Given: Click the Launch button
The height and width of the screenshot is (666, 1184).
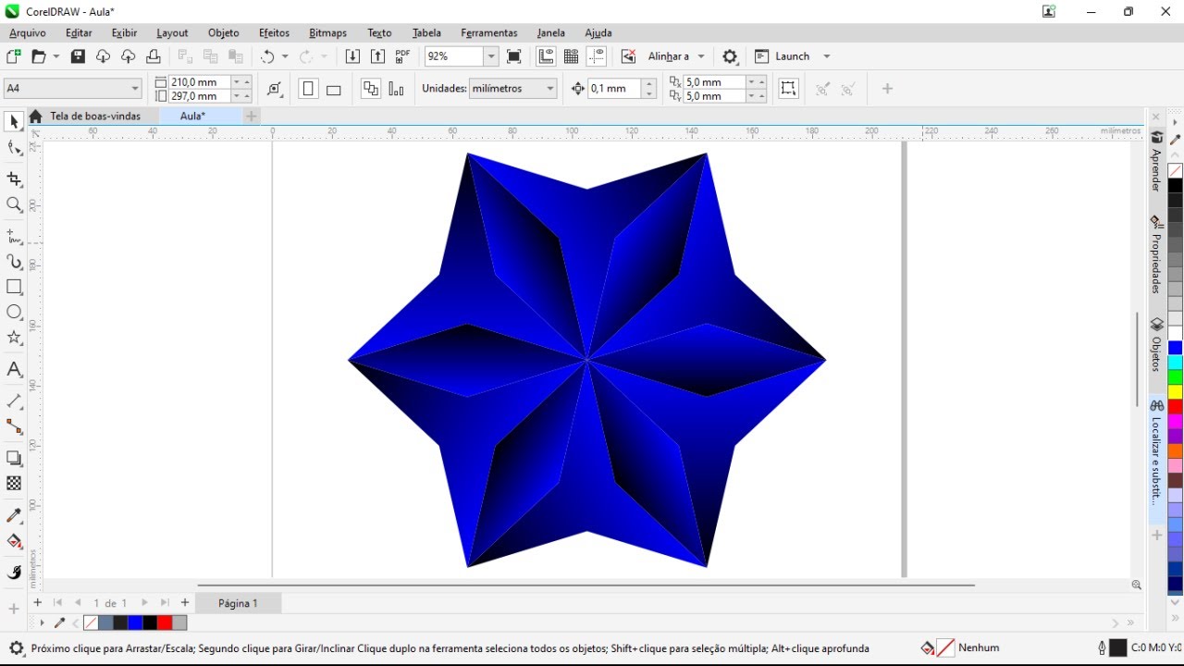Looking at the screenshot, I should coord(783,56).
